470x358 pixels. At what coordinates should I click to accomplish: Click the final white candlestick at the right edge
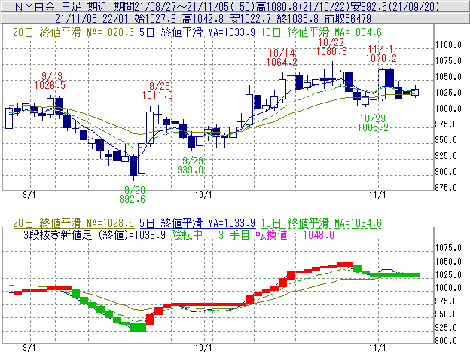tap(415, 92)
